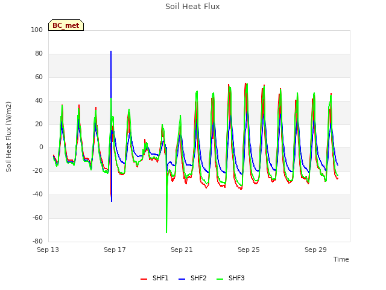Click the 0 y-axis tick label
The width and height of the screenshot is (386, 290).
pyautogui.click(x=41, y=147)
